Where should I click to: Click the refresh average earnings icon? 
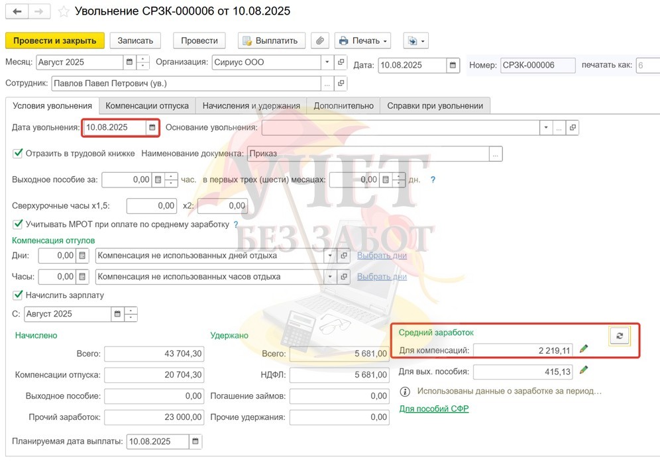(620, 336)
